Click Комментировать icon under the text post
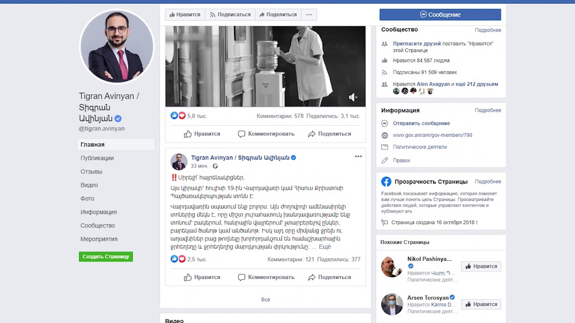The image size is (575, 323). click(x=242, y=277)
